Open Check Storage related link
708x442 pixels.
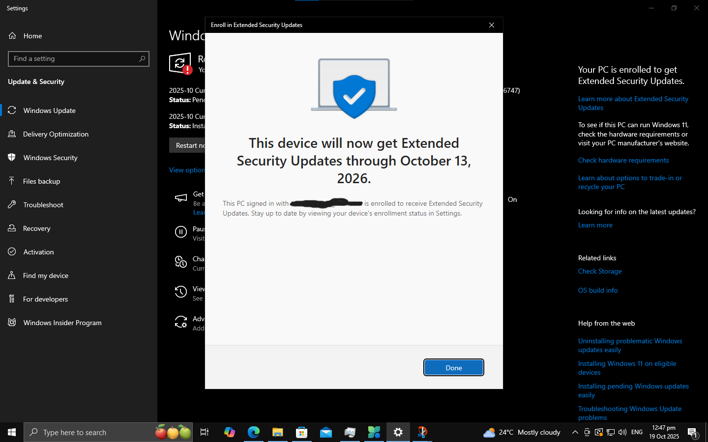(600, 271)
